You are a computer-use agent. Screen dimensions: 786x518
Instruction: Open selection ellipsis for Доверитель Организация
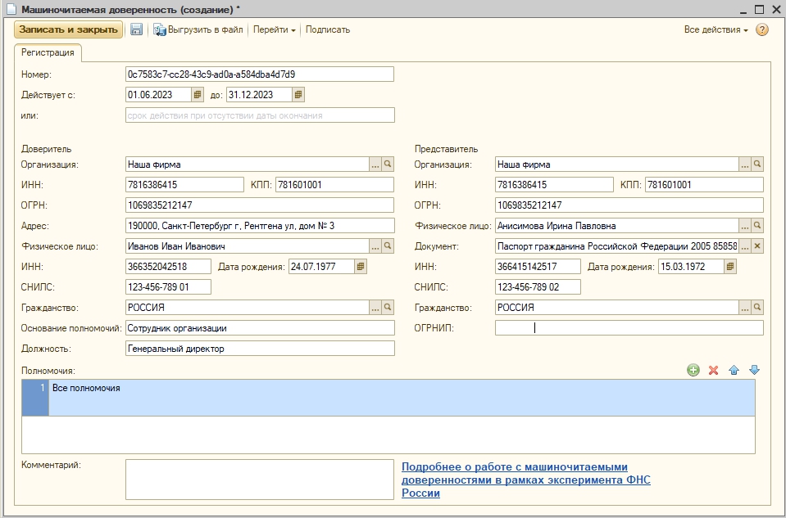point(375,164)
